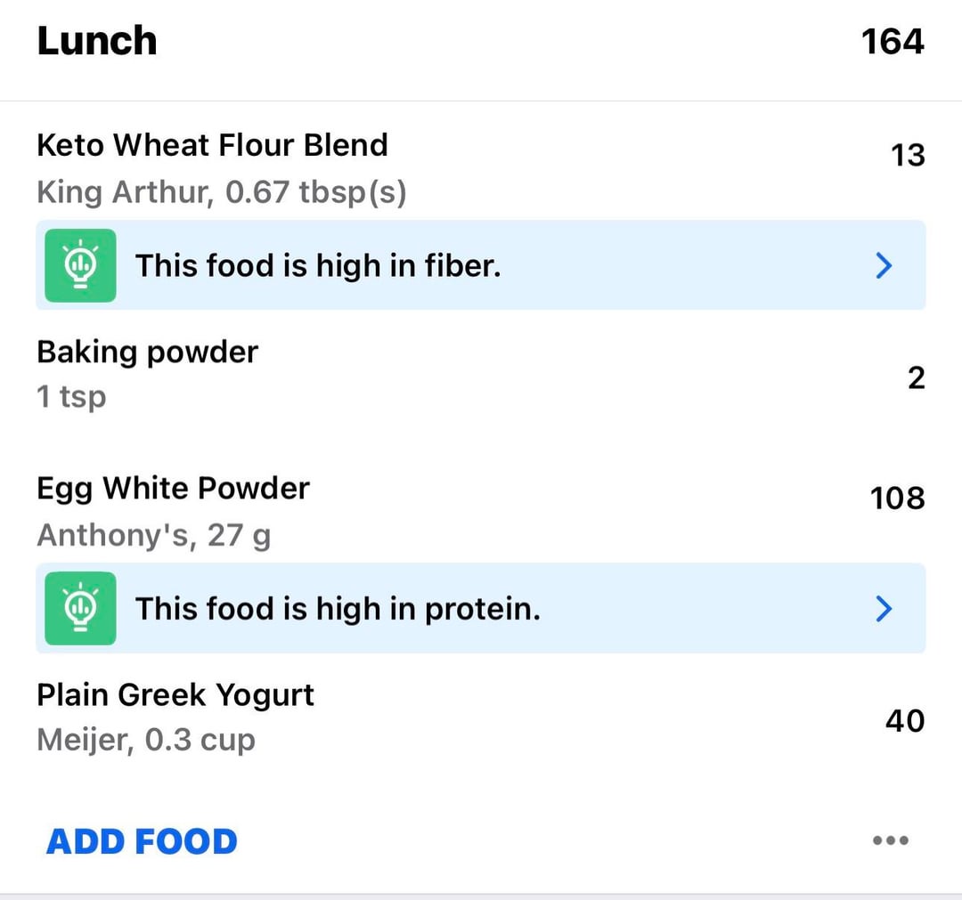Open the three-dot more options menu
The height and width of the screenshot is (900, 962).
[891, 840]
